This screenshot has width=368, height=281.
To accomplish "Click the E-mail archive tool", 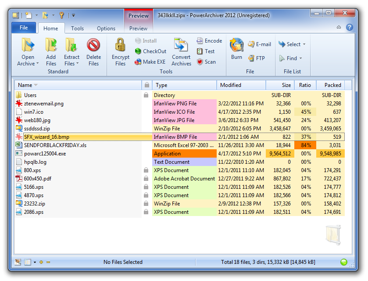I will coord(259,44).
